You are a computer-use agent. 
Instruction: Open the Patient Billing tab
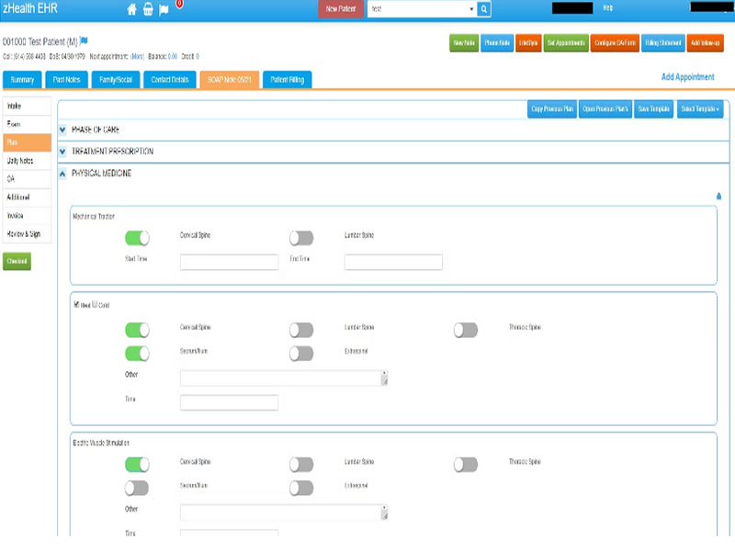(x=288, y=80)
